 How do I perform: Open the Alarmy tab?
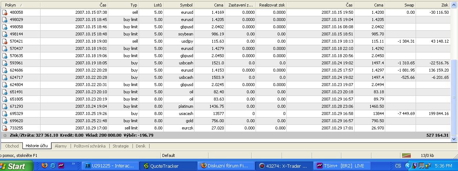point(60,146)
